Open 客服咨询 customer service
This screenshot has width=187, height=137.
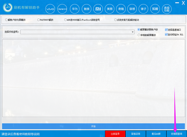coord(136,134)
